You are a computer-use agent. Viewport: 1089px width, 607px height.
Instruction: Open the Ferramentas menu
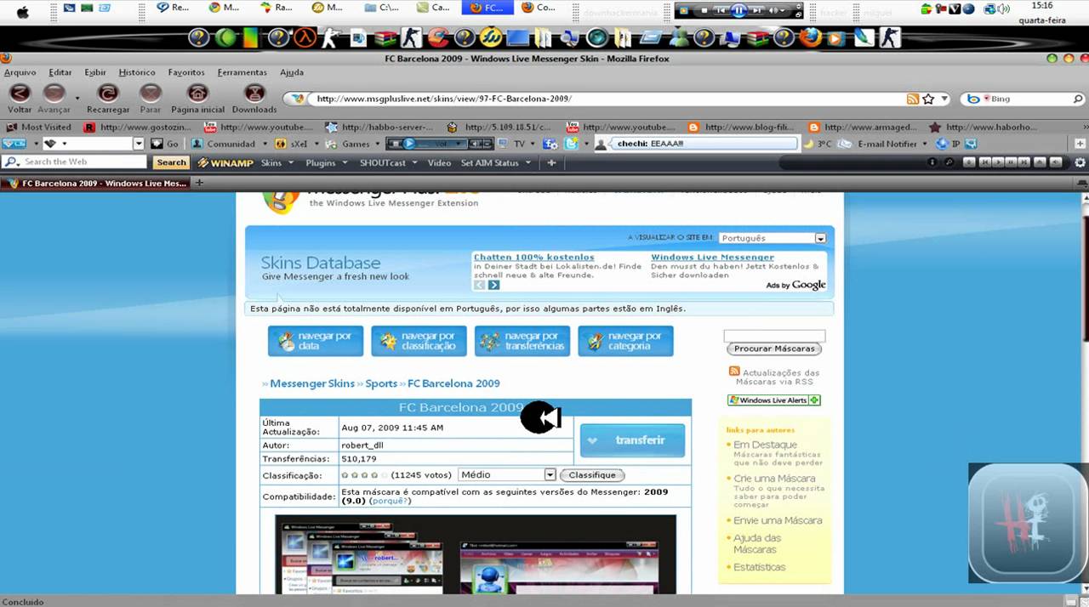click(242, 72)
